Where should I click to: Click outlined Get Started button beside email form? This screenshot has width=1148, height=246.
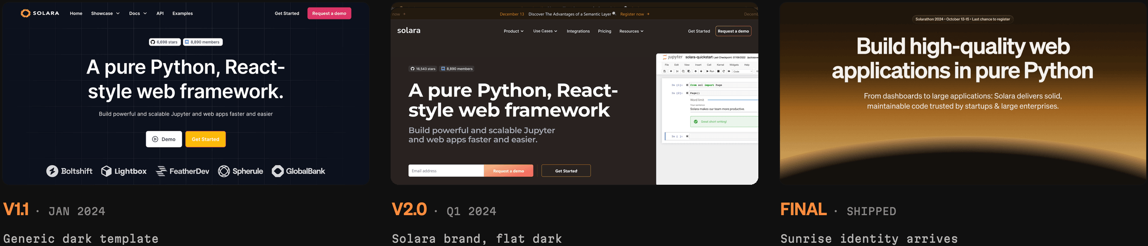(x=566, y=170)
